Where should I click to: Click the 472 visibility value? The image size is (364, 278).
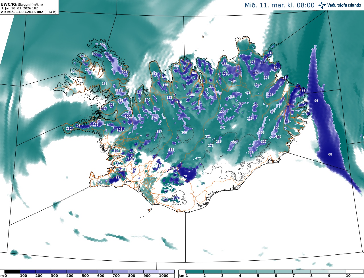click(x=198, y=158)
